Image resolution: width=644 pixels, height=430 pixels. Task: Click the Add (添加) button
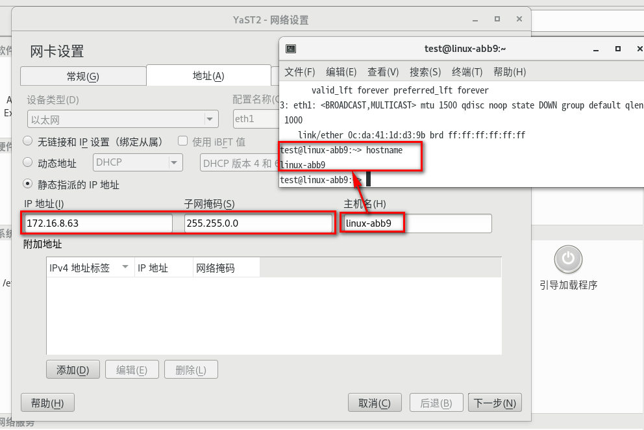[73, 370]
